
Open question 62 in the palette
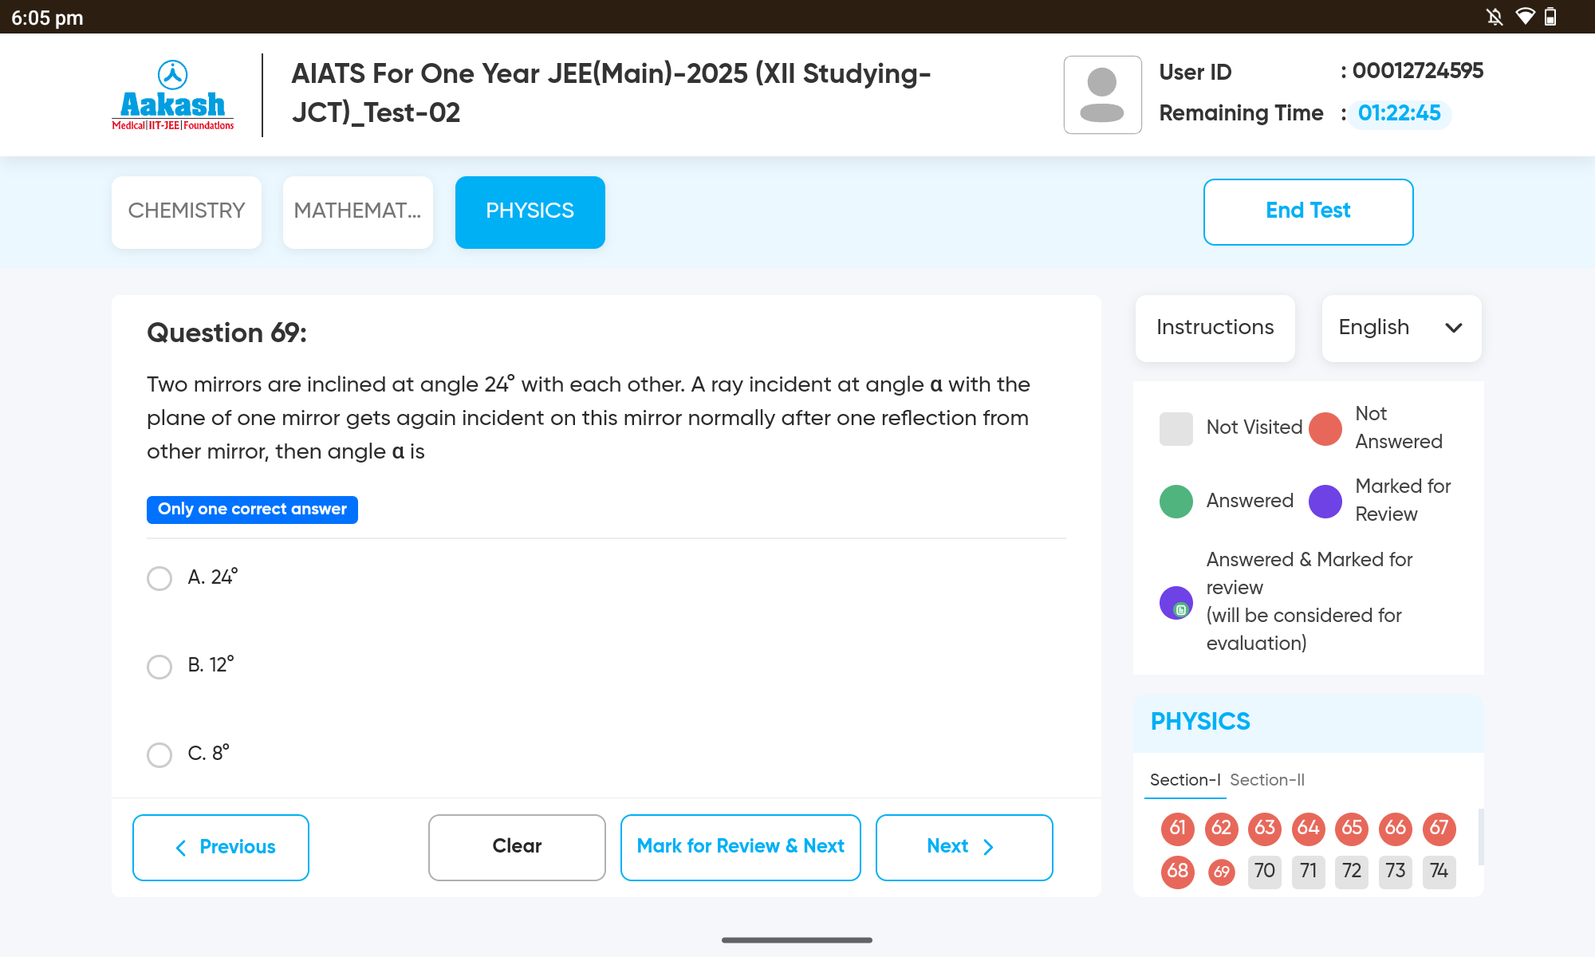coord(1221,828)
